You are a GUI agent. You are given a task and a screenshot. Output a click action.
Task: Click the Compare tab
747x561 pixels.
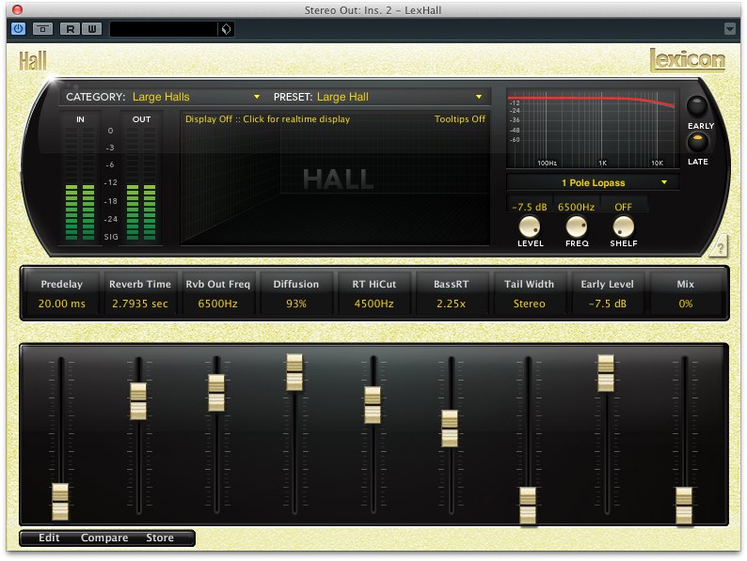[104, 538]
